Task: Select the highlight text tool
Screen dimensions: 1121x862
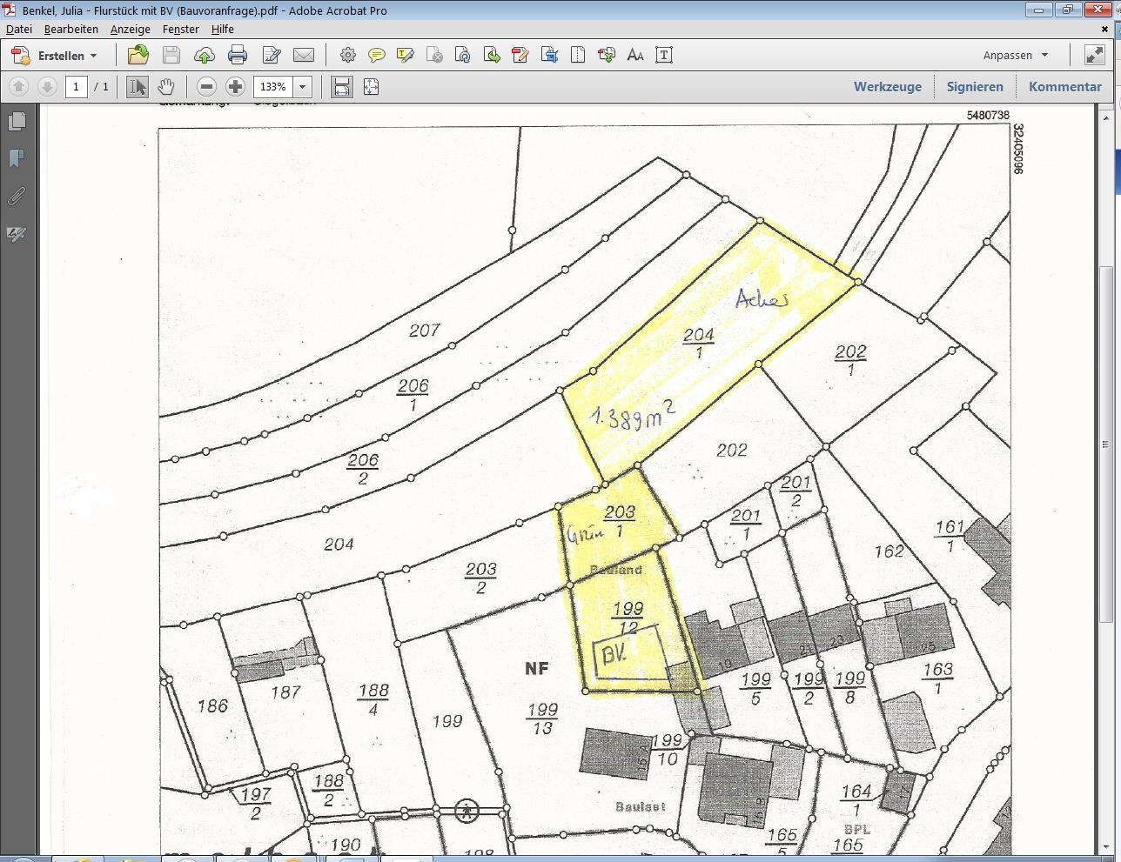Action: tap(405, 56)
